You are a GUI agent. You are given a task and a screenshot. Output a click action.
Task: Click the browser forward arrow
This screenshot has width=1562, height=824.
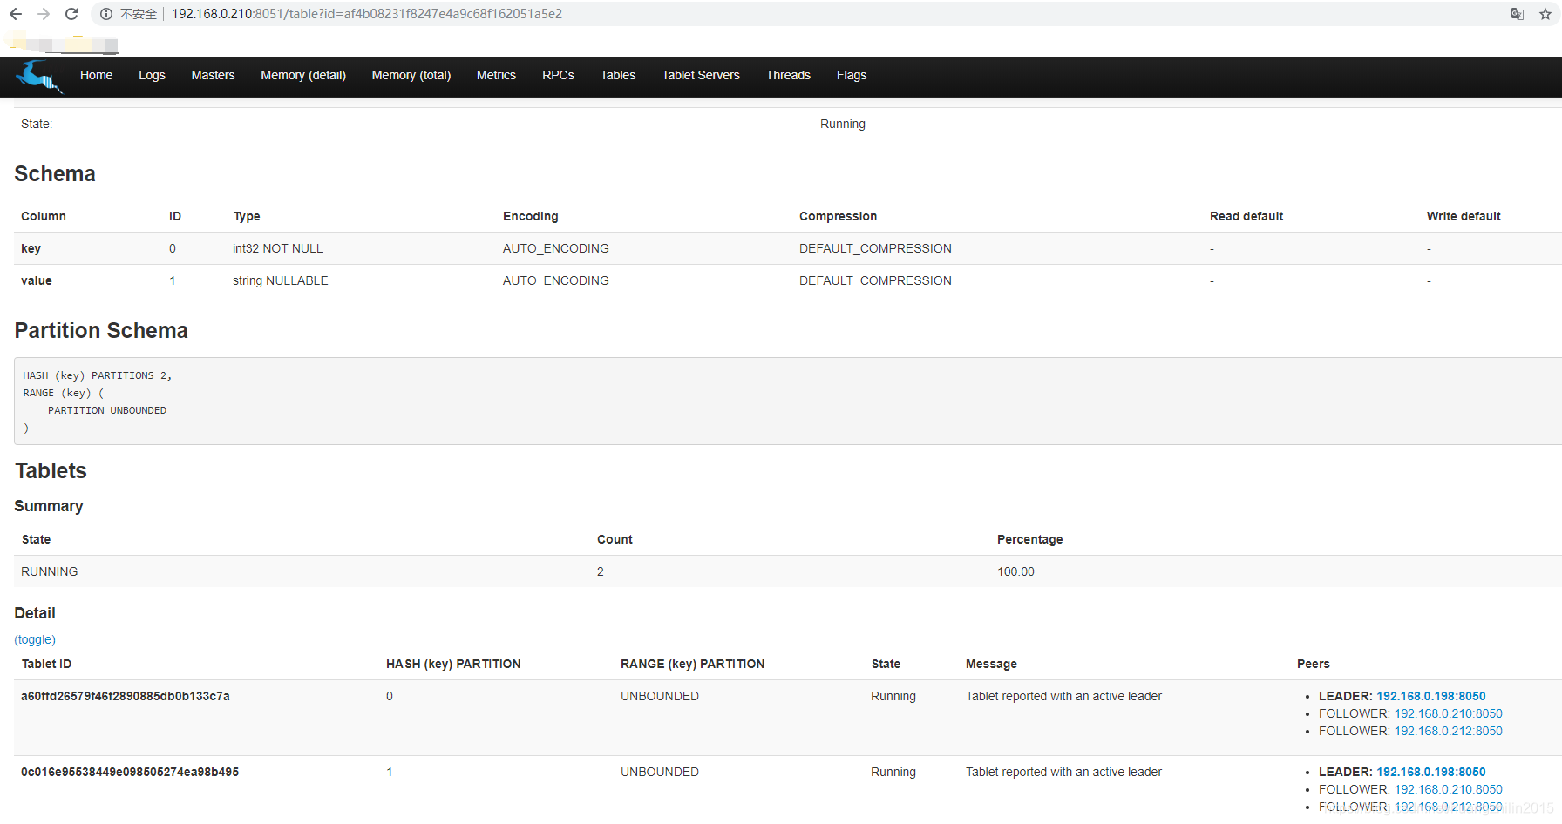tap(44, 14)
